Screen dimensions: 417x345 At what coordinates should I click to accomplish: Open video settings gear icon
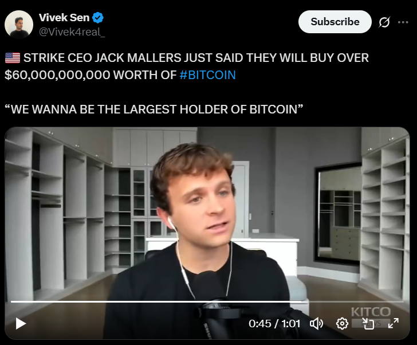tap(342, 324)
